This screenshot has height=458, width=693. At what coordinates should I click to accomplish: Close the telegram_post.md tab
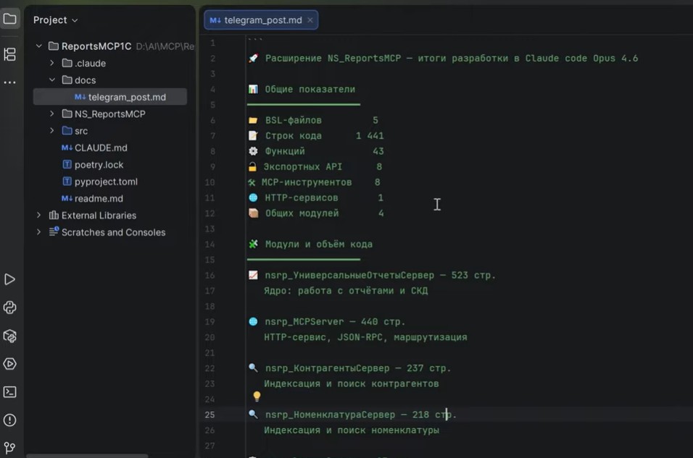point(310,20)
